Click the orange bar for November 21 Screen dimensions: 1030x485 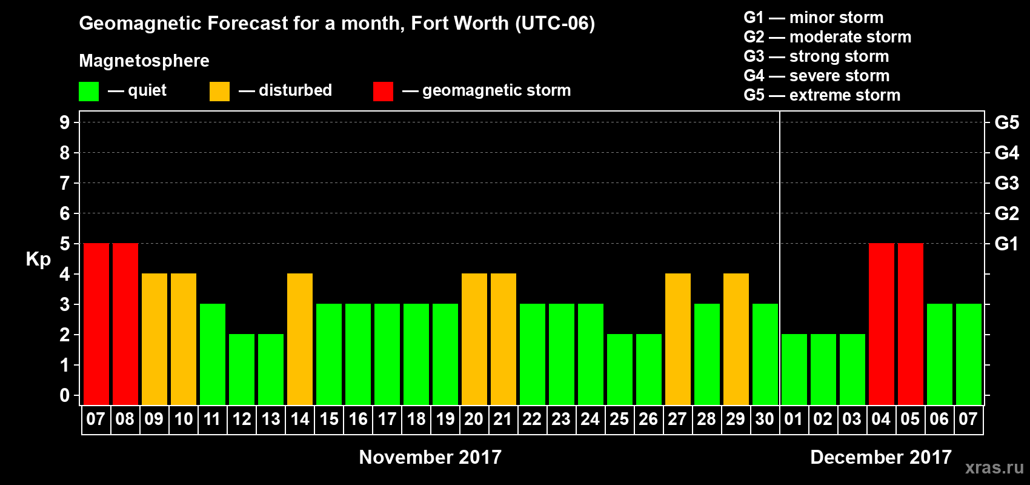(x=503, y=339)
